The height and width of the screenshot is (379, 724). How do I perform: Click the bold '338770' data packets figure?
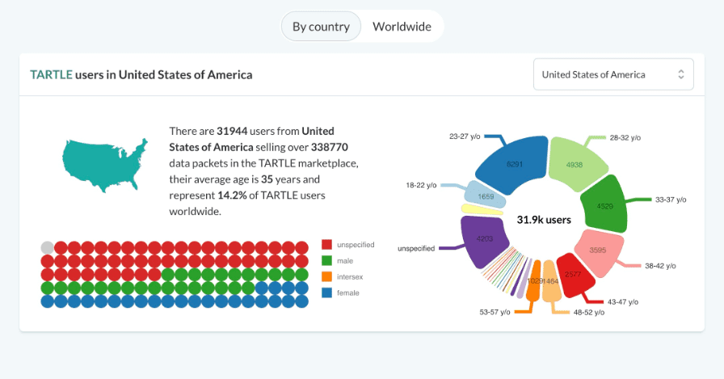[330, 147]
